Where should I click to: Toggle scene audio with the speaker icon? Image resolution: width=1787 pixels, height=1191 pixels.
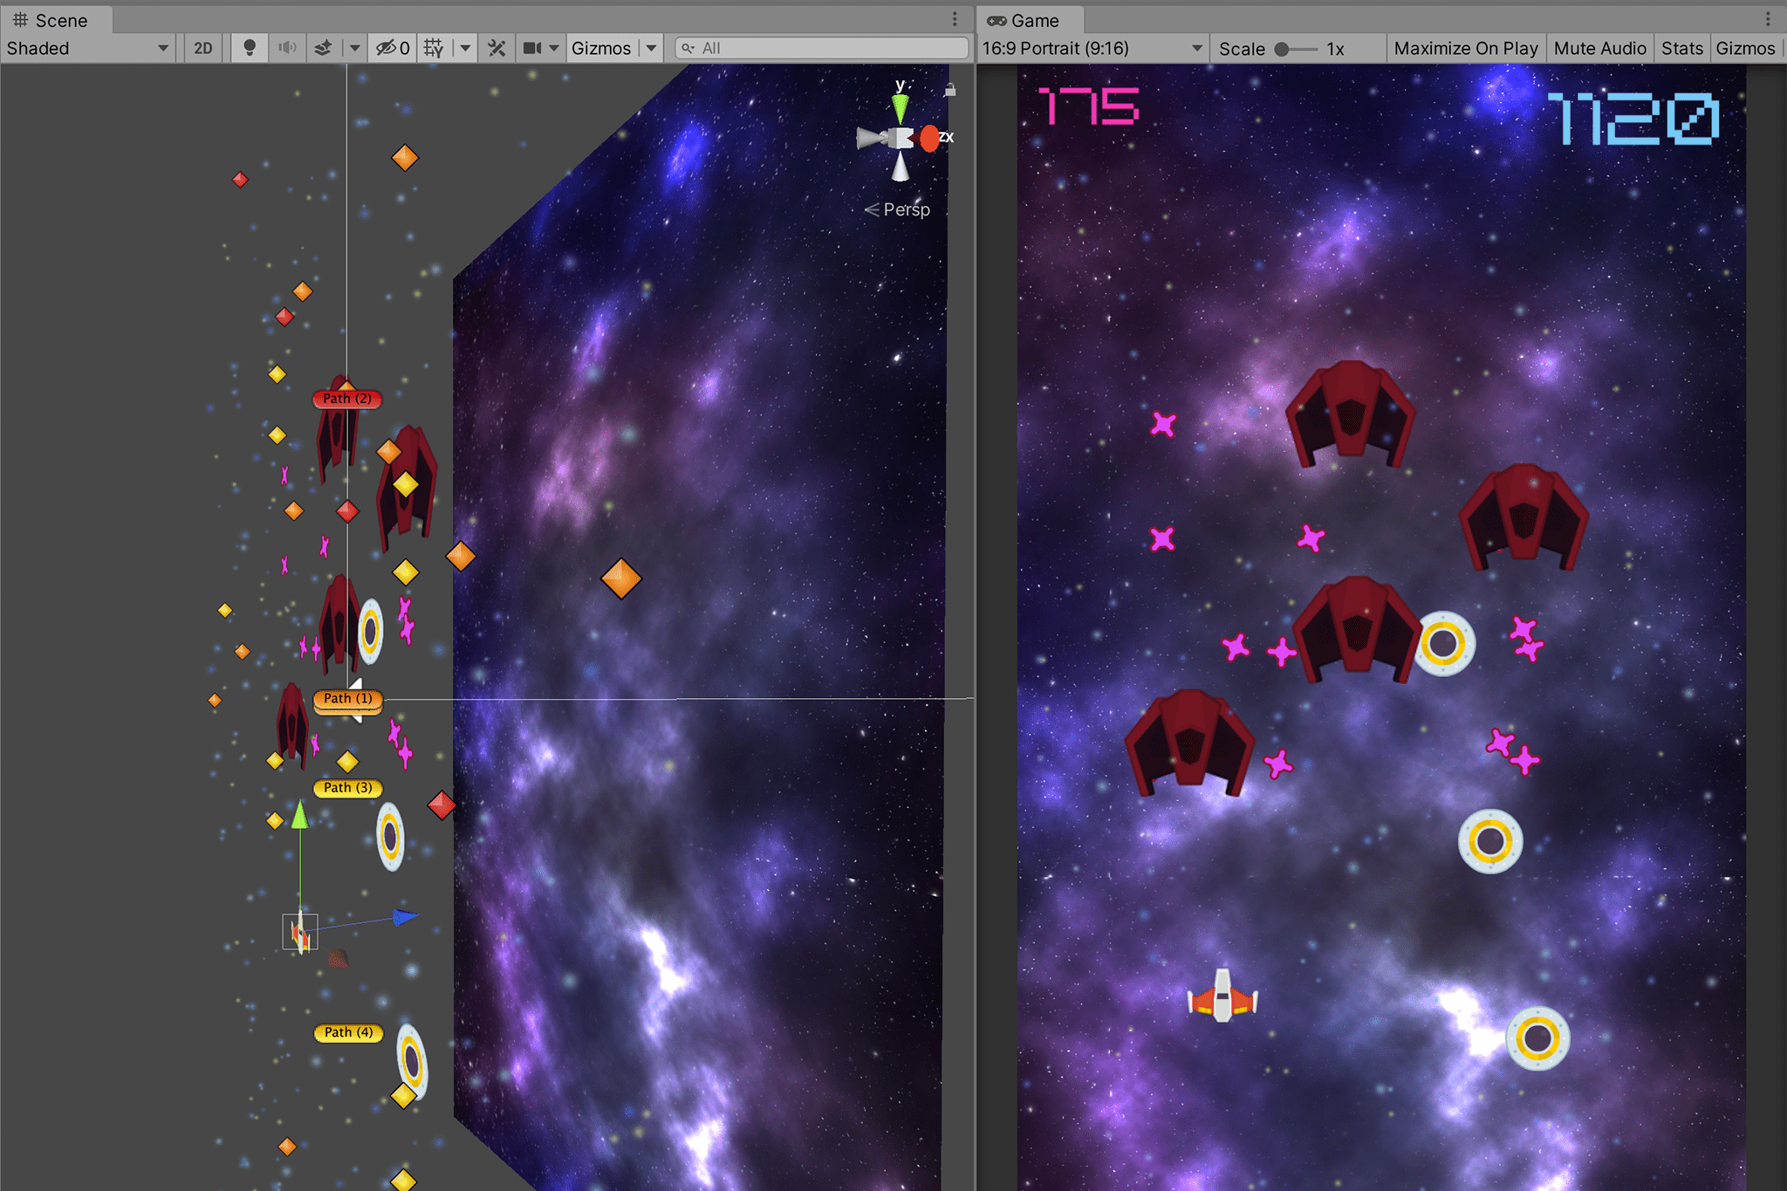pos(287,48)
